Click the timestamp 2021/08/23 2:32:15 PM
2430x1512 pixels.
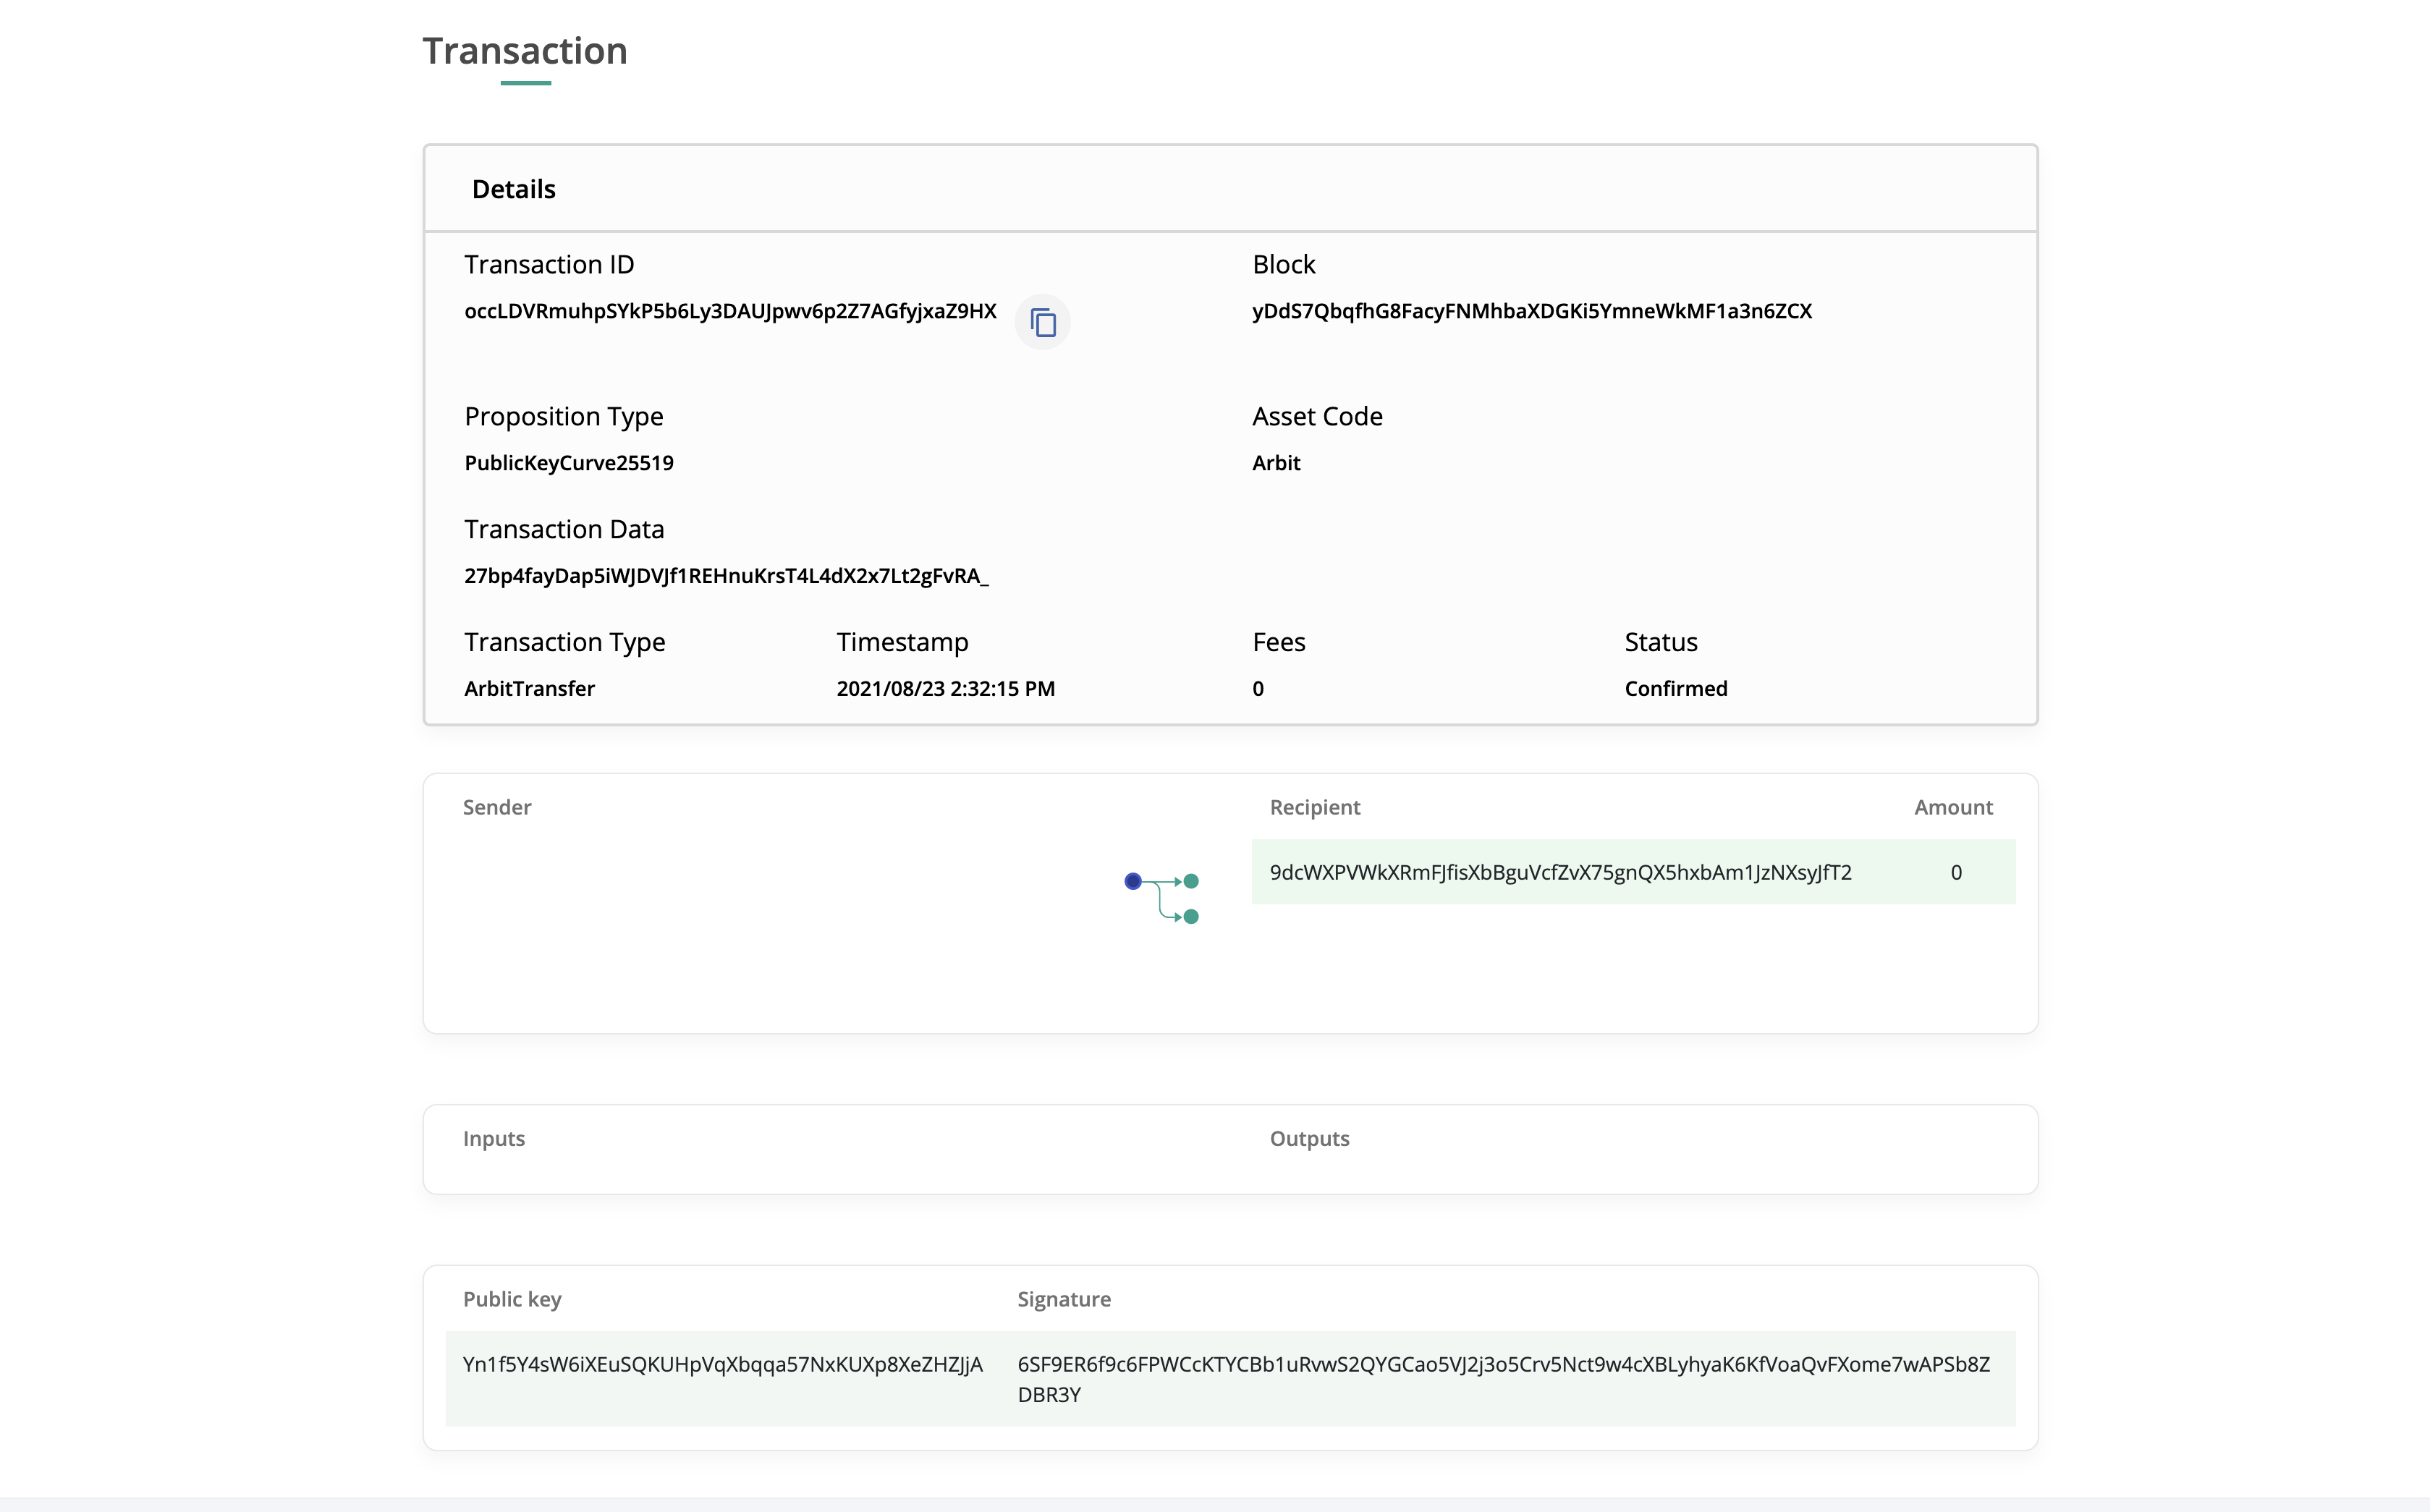(945, 689)
